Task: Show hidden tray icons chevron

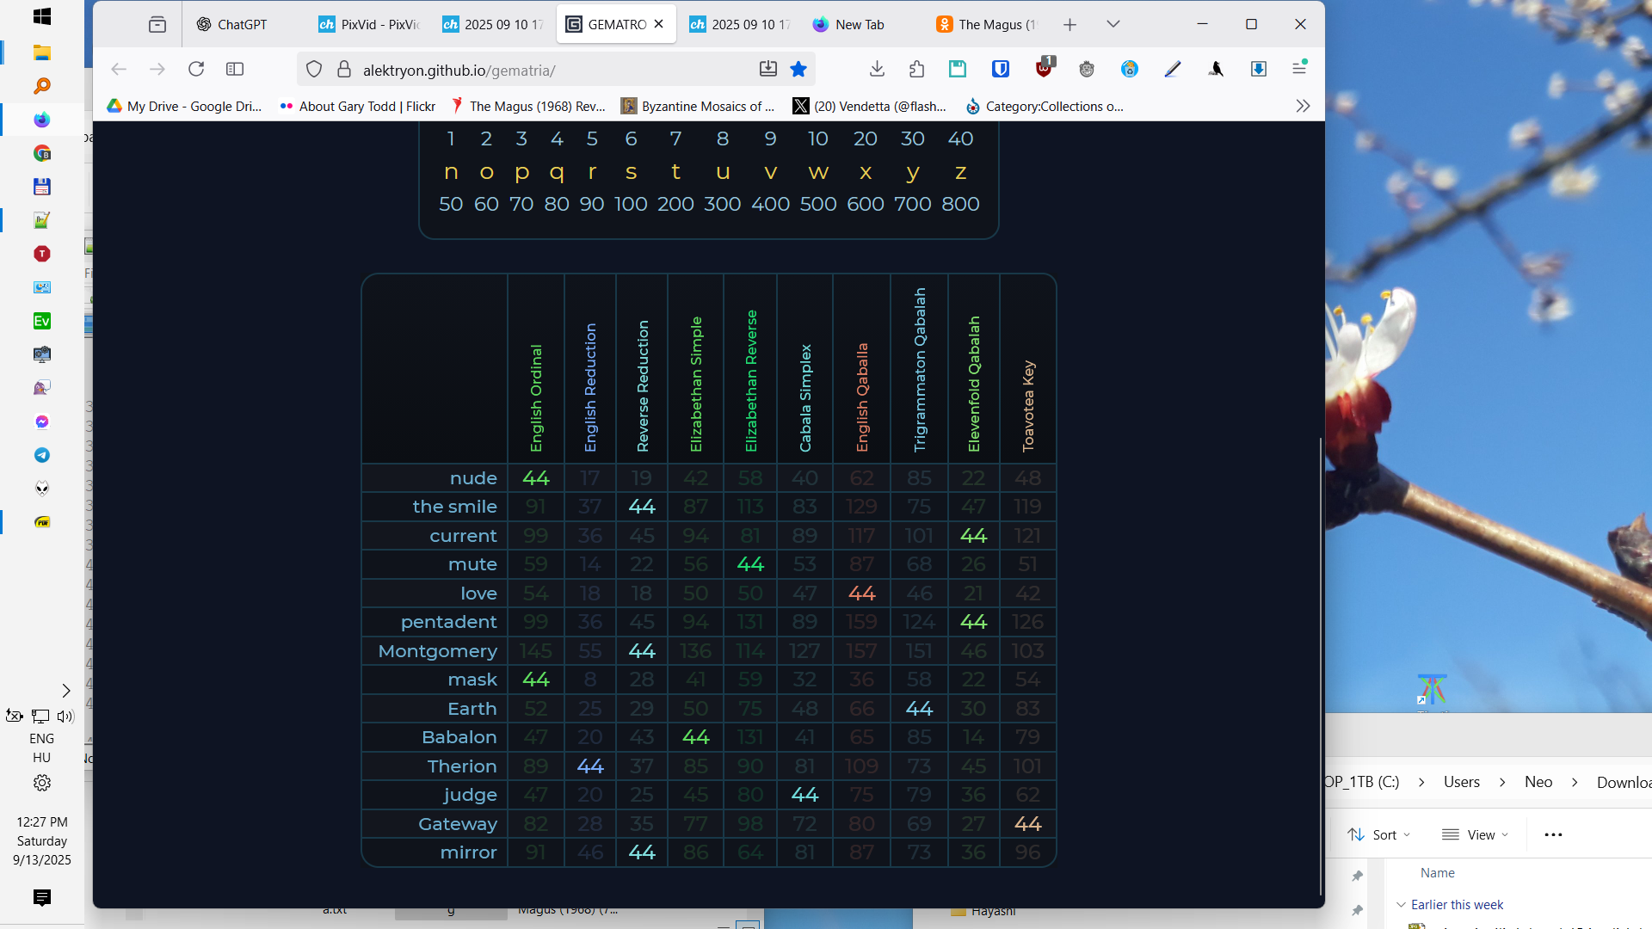Action: point(66,691)
